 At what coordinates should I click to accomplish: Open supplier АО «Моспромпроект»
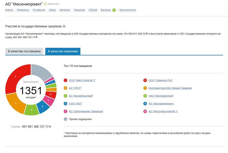161,104
